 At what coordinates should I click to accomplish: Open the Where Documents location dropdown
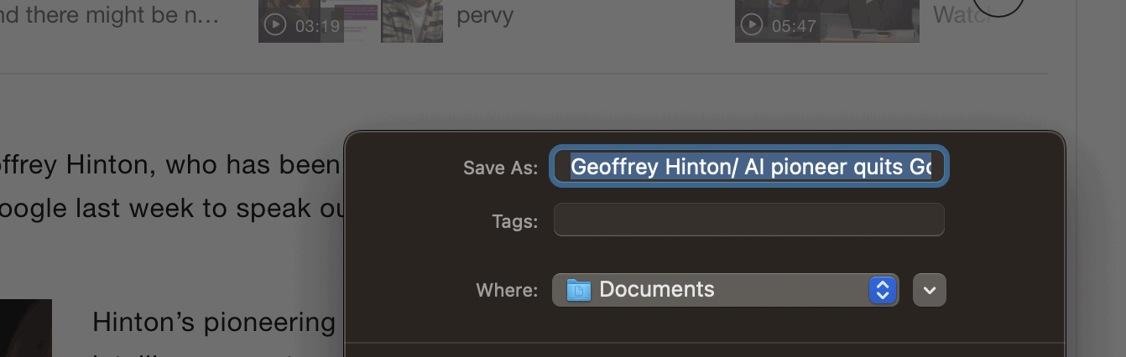(726, 290)
